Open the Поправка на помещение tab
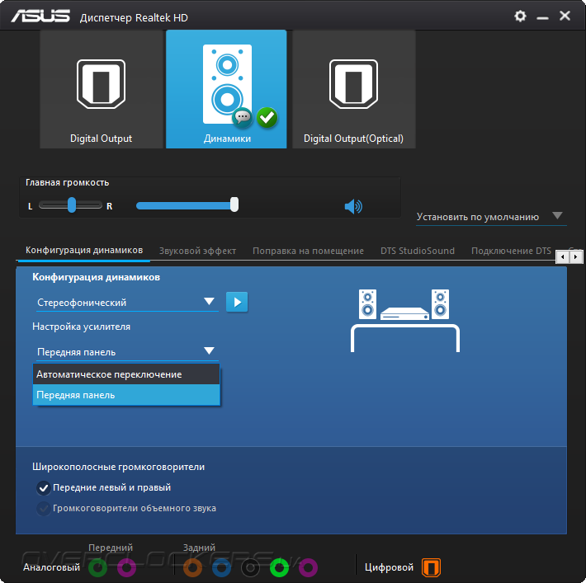Viewport: 586px width, 583px height. 308,251
